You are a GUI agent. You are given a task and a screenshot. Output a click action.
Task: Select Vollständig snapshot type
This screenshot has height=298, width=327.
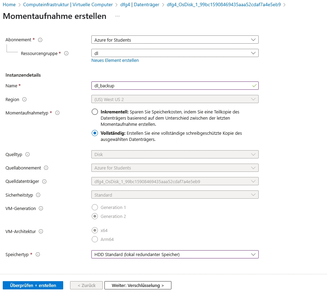[95, 133]
